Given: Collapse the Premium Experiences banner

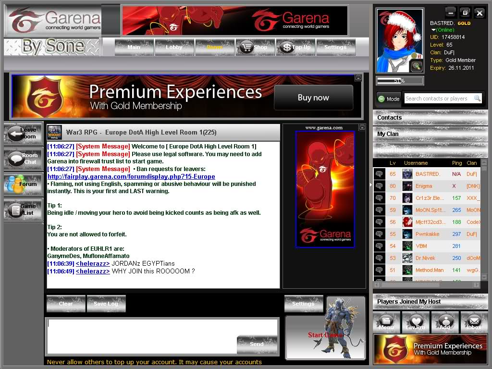Looking at the screenshot, I should point(358,77).
